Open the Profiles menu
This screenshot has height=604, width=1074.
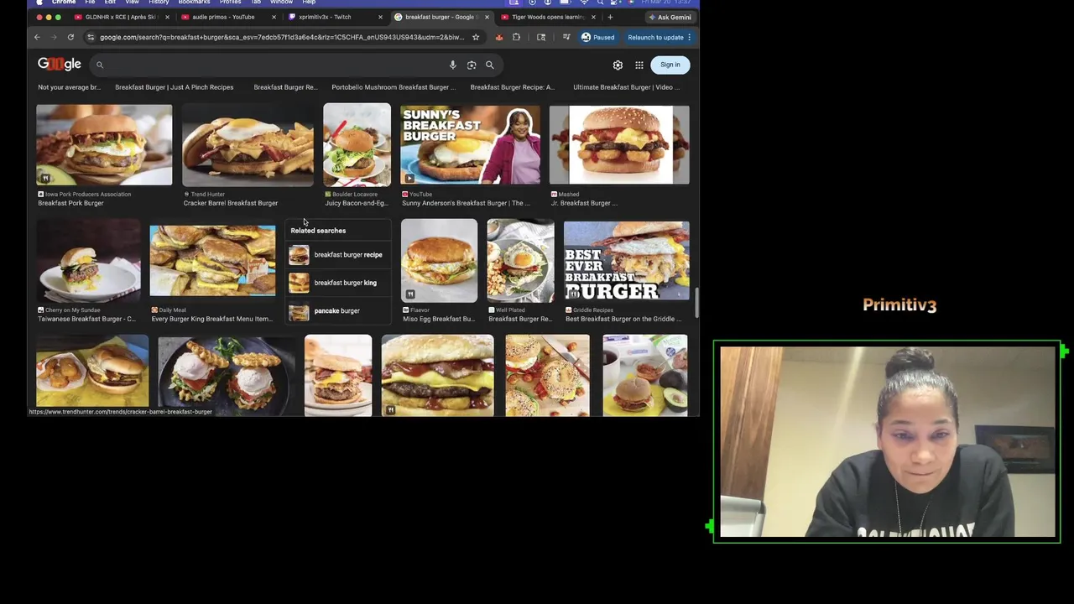(230, 3)
